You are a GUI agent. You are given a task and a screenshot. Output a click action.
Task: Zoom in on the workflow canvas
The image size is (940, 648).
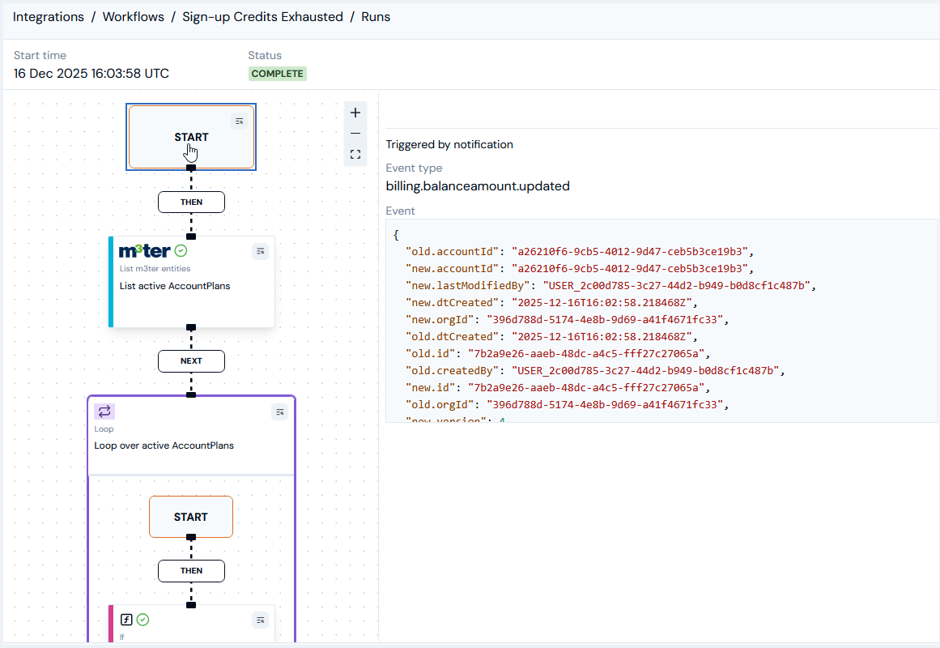tap(355, 113)
